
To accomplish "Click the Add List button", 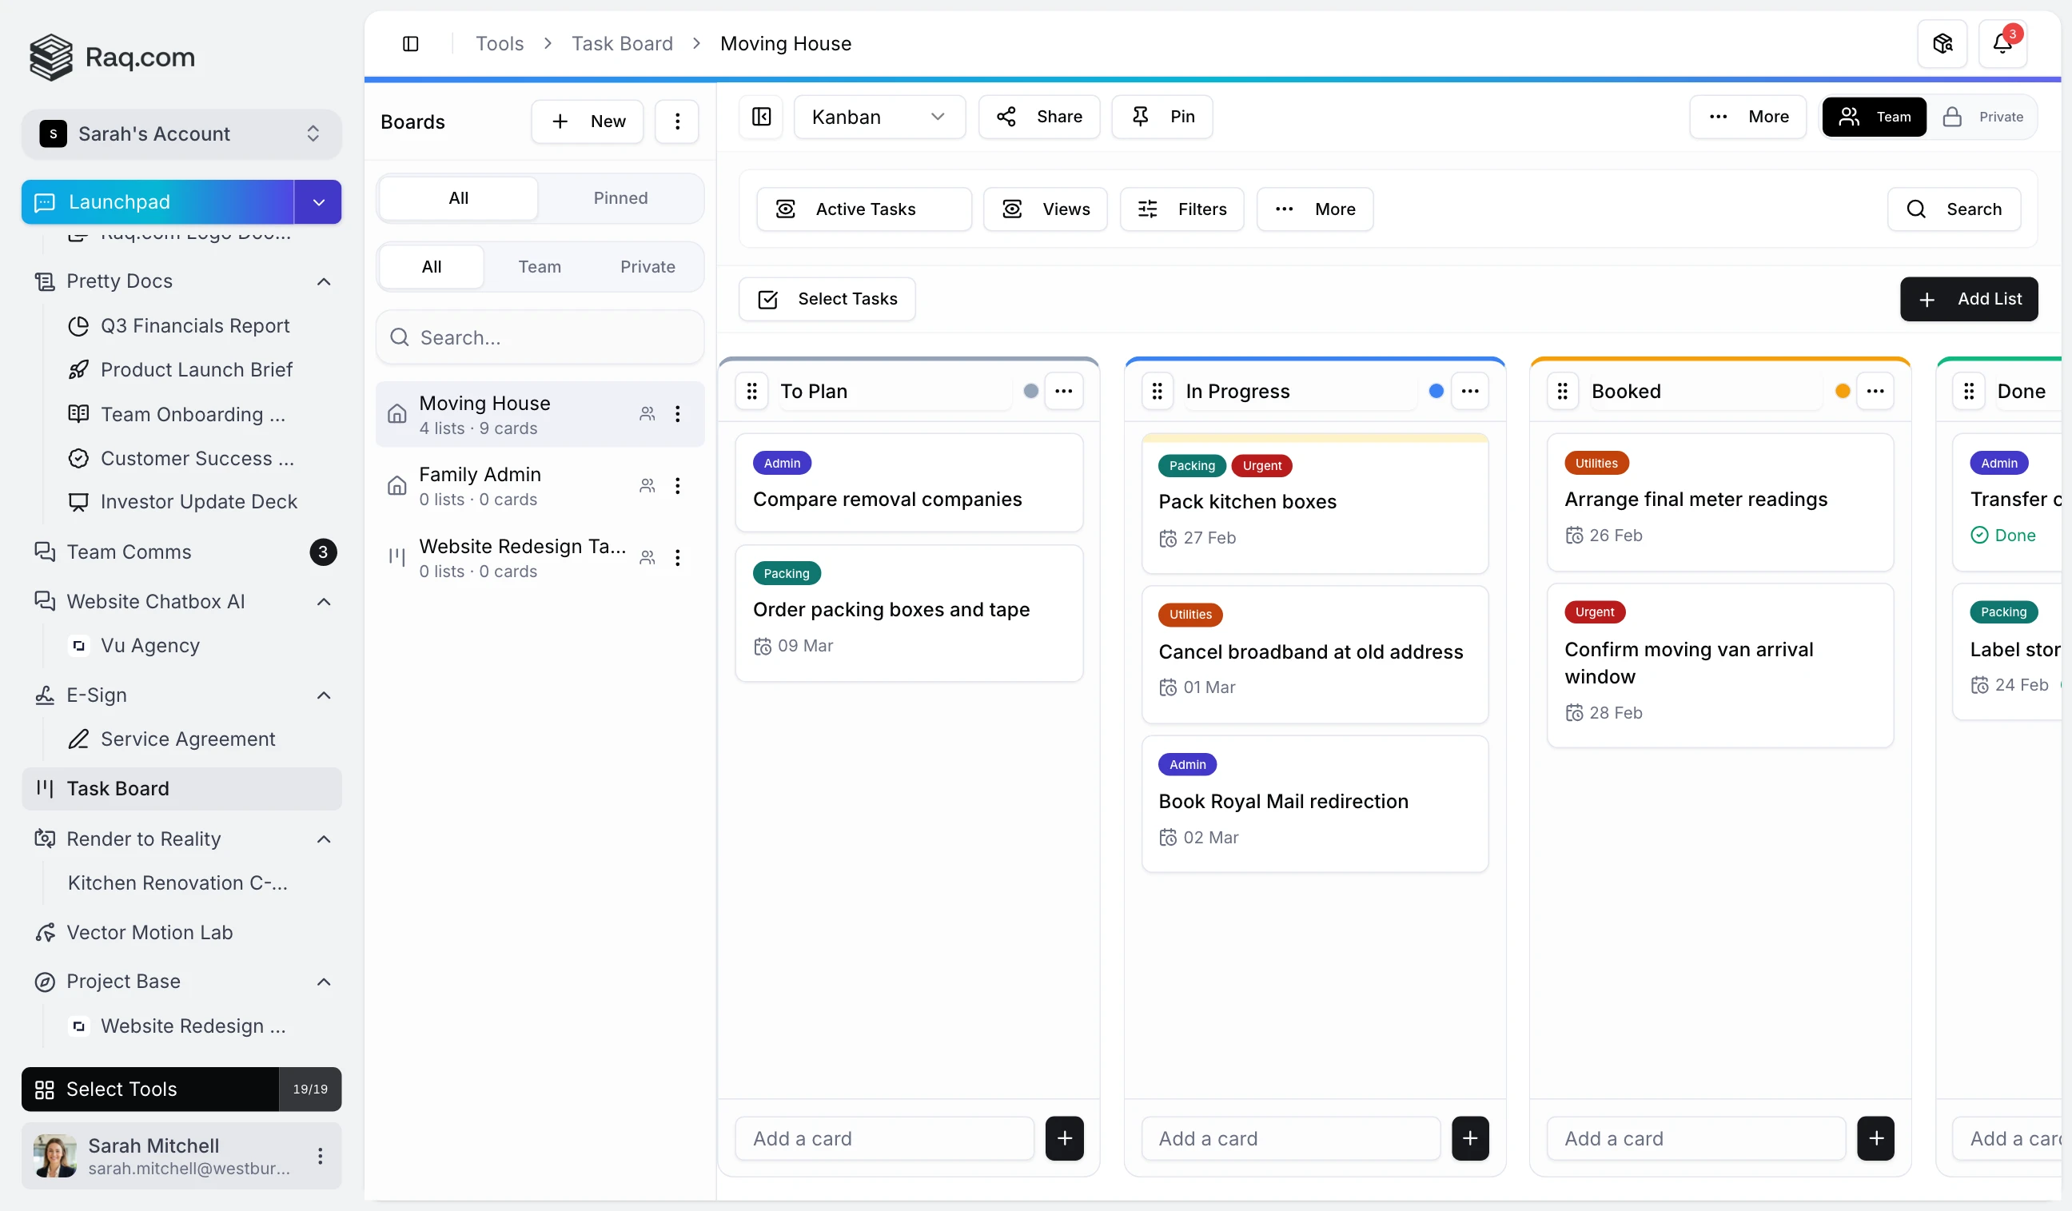I will tap(1969, 298).
